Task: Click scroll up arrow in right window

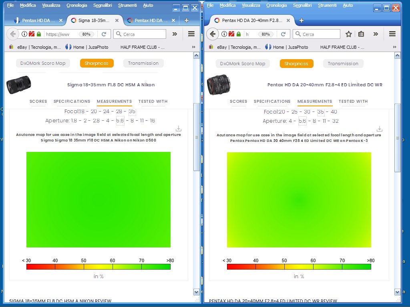Action: tap(398, 55)
